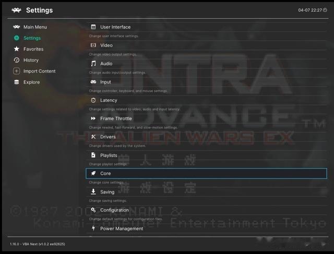
Task: Click description 'Change playlist settings.'
Action: click(108, 164)
